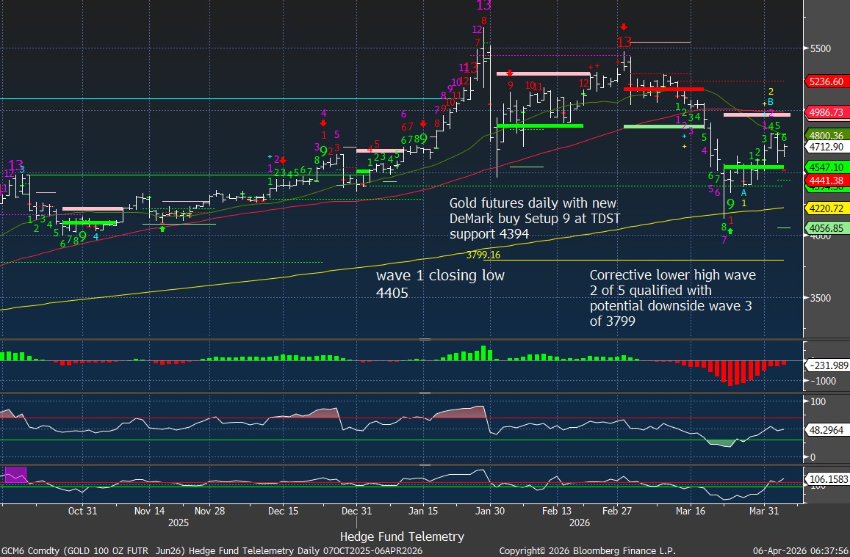The width and height of the screenshot is (850, 557).
Task: Click the divider grip above oscillator panel
Action: pyautogui.click(x=424, y=393)
